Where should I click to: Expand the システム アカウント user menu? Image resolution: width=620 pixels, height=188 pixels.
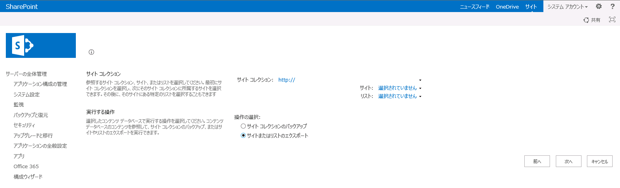(x=567, y=7)
